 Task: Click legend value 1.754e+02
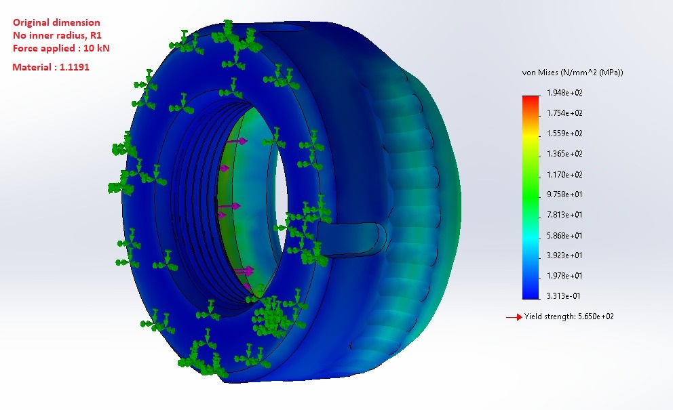coord(564,113)
